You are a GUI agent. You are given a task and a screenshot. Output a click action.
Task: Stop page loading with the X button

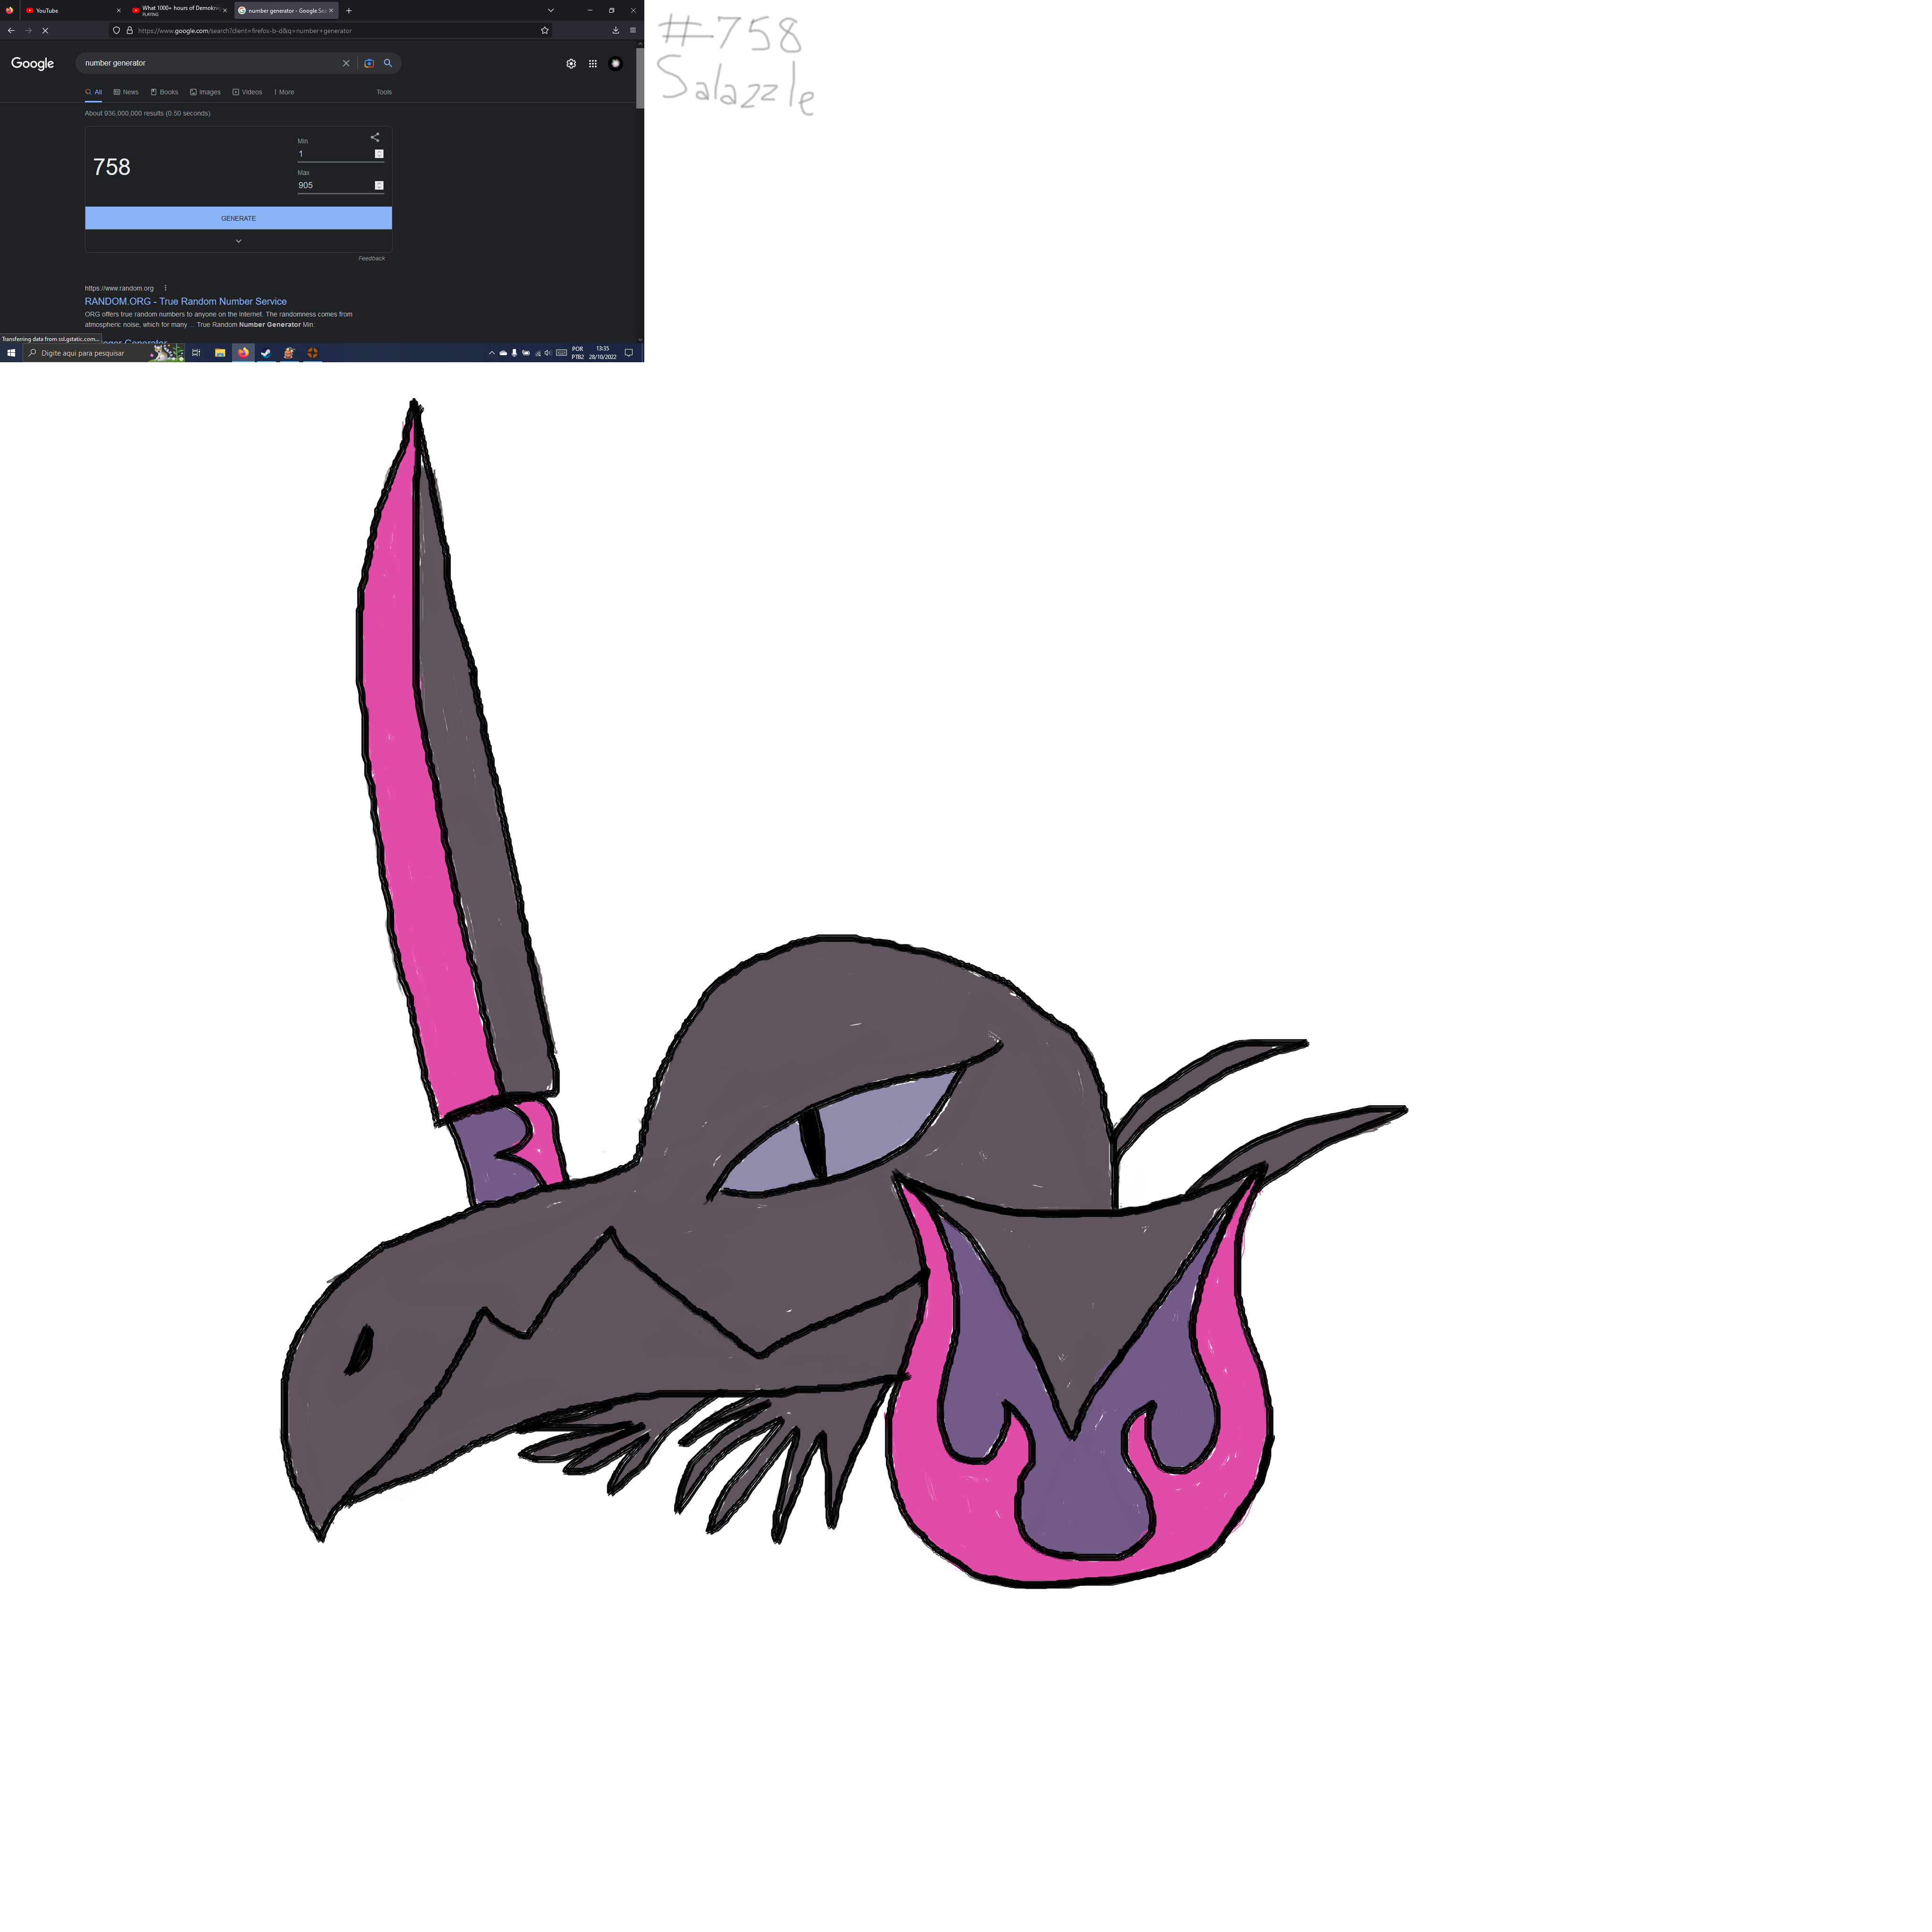[45, 30]
